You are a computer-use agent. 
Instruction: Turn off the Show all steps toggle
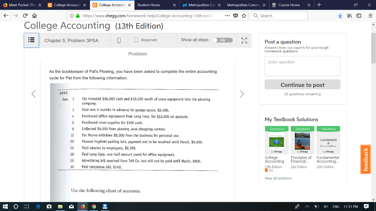point(223,40)
